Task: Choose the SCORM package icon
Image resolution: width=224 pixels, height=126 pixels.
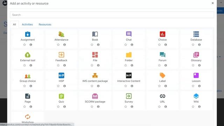Action: [x=95, y=96]
